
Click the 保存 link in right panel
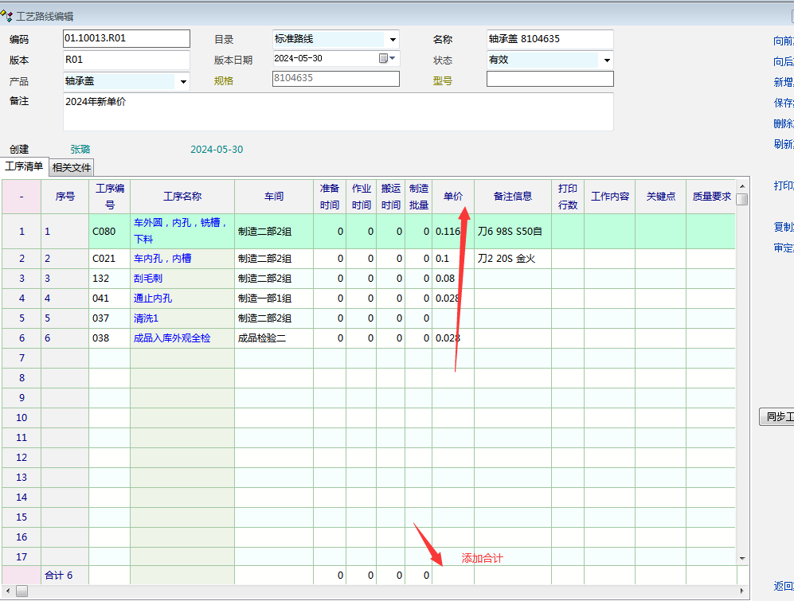(783, 103)
